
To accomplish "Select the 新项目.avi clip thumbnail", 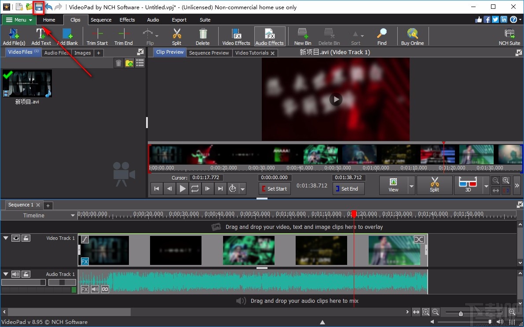I will [x=27, y=83].
